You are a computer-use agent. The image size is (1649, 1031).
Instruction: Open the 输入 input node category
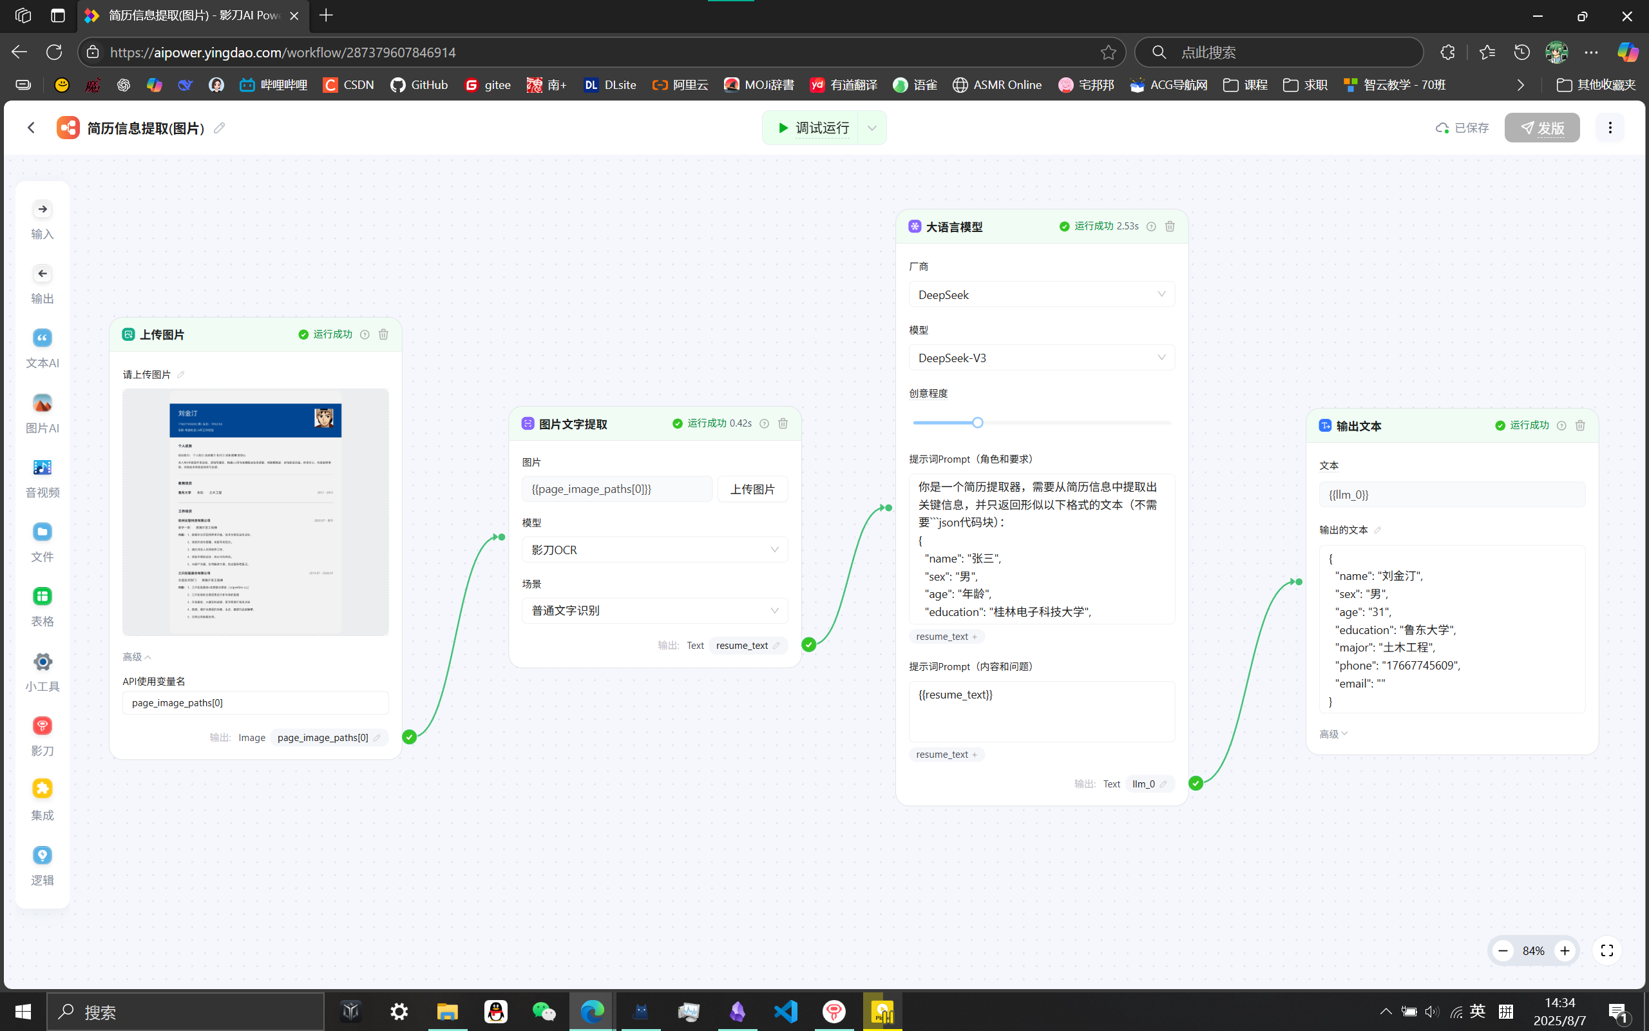pyautogui.click(x=43, y=220)
